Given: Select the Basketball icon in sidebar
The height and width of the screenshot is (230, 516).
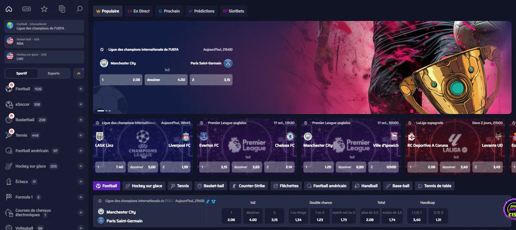Looking at the screenshot, I should [9, 120].
